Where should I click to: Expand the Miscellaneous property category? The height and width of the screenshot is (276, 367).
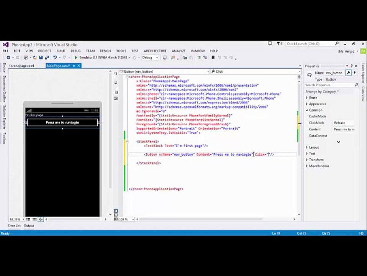click(x=306, y=166)
